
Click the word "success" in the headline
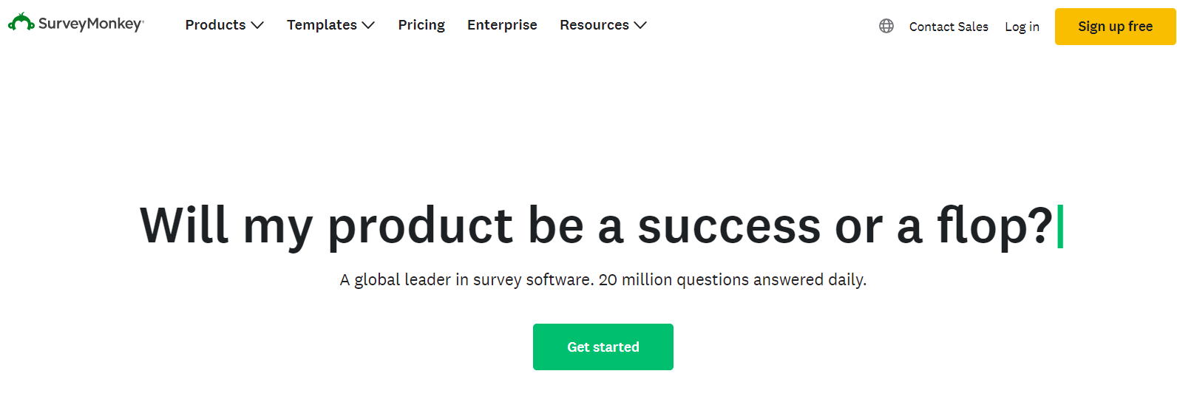pyautogui.click(x=728, y=226)
